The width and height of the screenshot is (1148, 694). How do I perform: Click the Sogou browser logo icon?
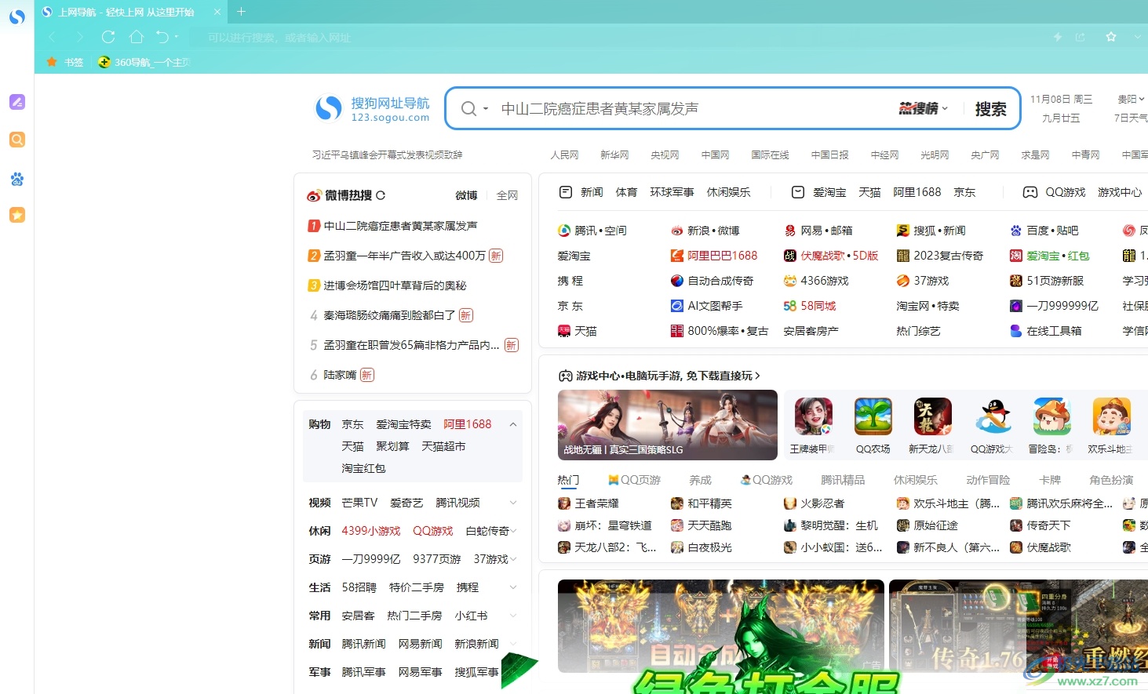[x=16, y=16]
